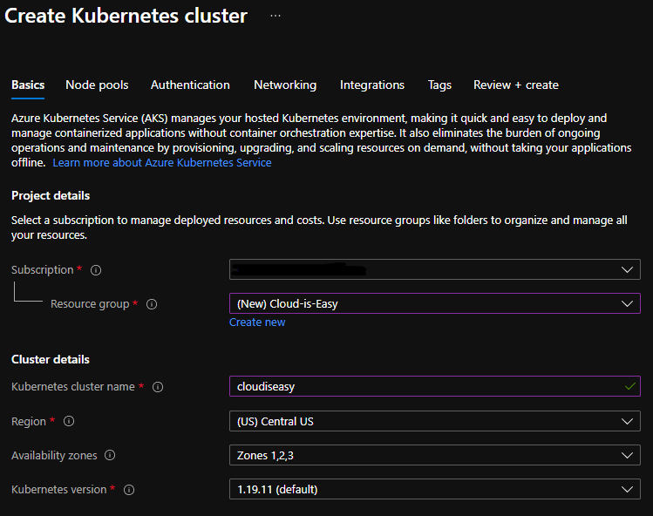Image resolution: width=653 pixels, height=516 pixels.
Task: Open the Resource group dropdown
Action: [435, 303]
